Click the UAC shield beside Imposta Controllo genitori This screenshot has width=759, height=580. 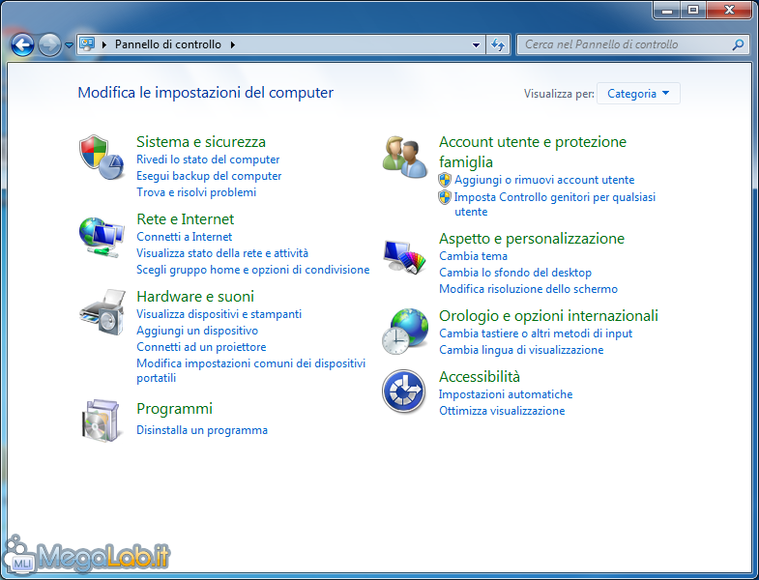point(445,197)
